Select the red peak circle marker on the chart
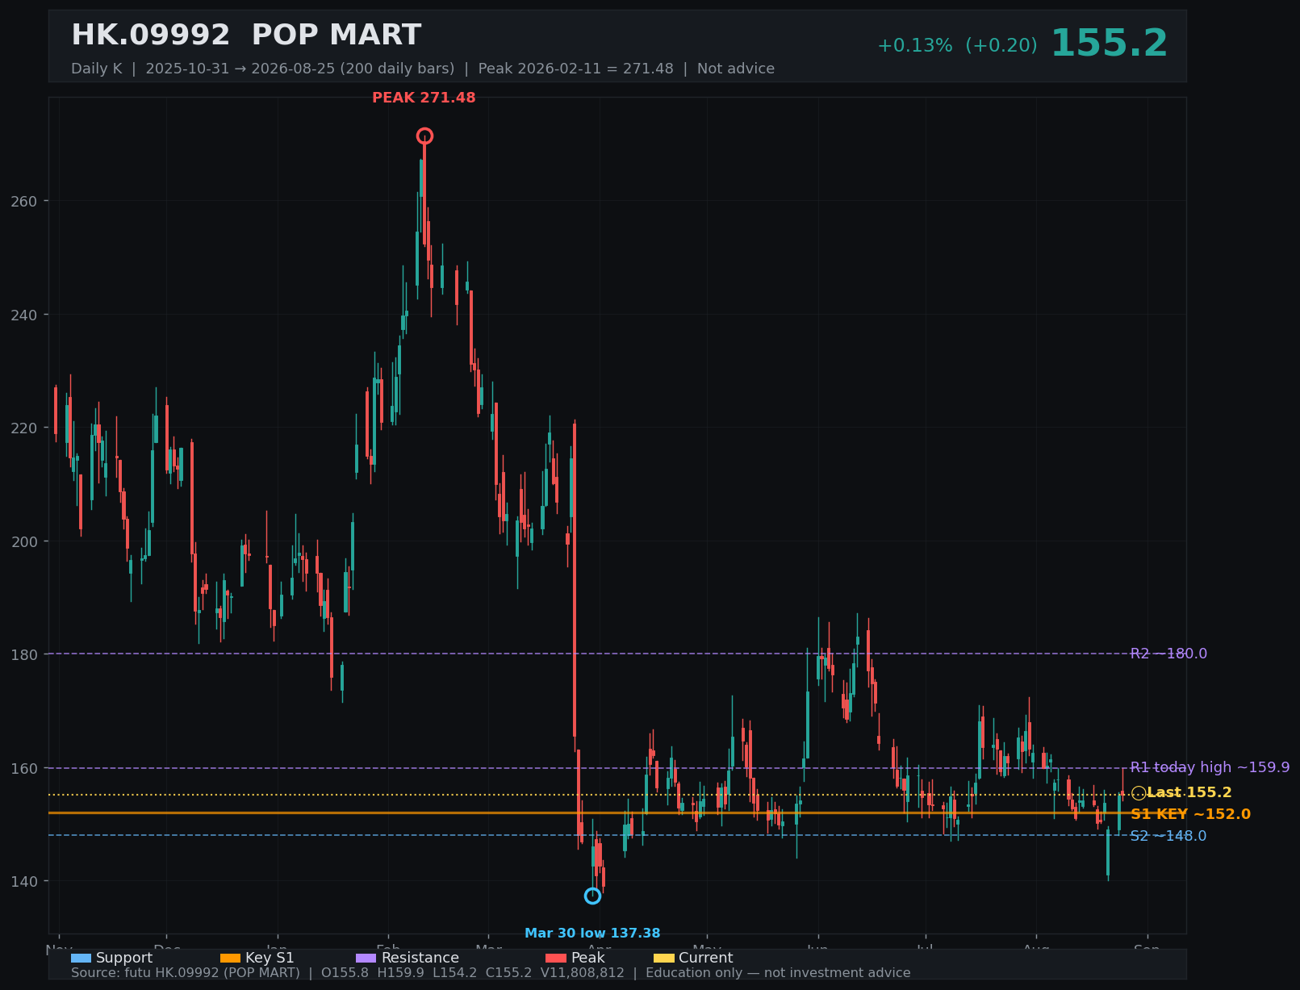Screen dimensions: 1300x990 [424, 136]
